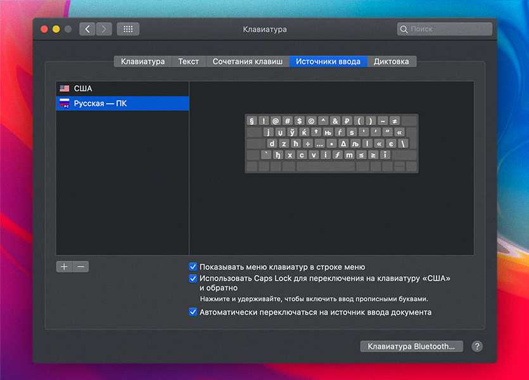Click the US flag icon
This screenshot has width=529, height=380.
click(65, 89)
